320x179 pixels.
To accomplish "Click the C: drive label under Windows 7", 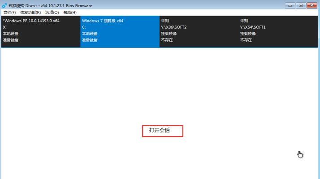I will click(84, 27).
